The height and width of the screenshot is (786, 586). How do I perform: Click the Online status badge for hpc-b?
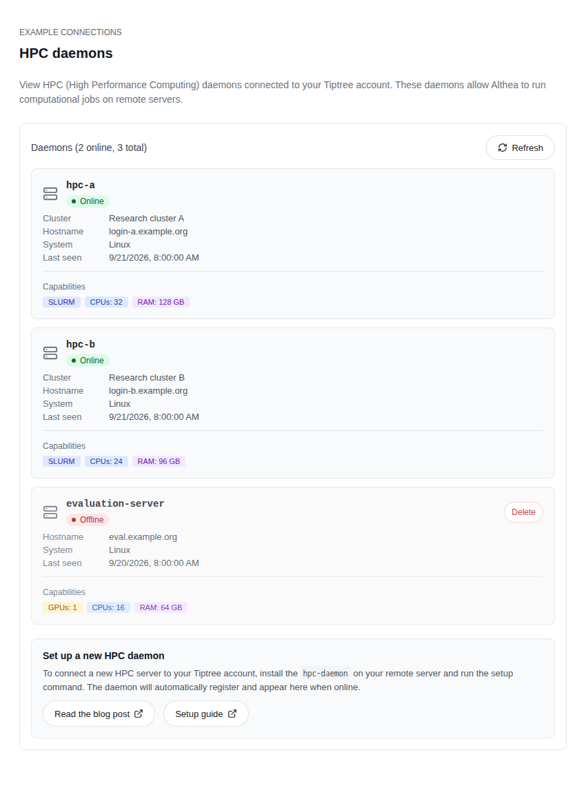[x=88, y=361]
